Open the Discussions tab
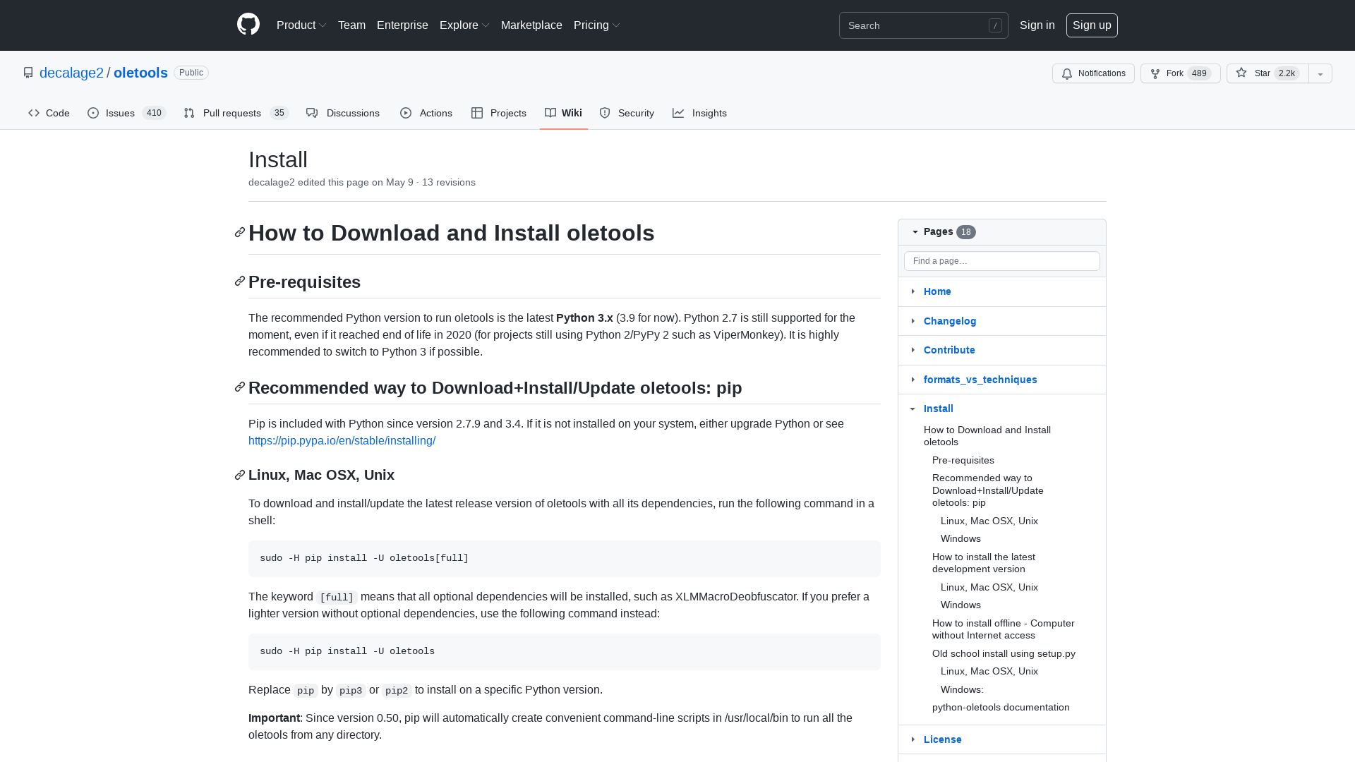Image resolution: width=1355 pixels, height=762 pixels. coord(343,113)
